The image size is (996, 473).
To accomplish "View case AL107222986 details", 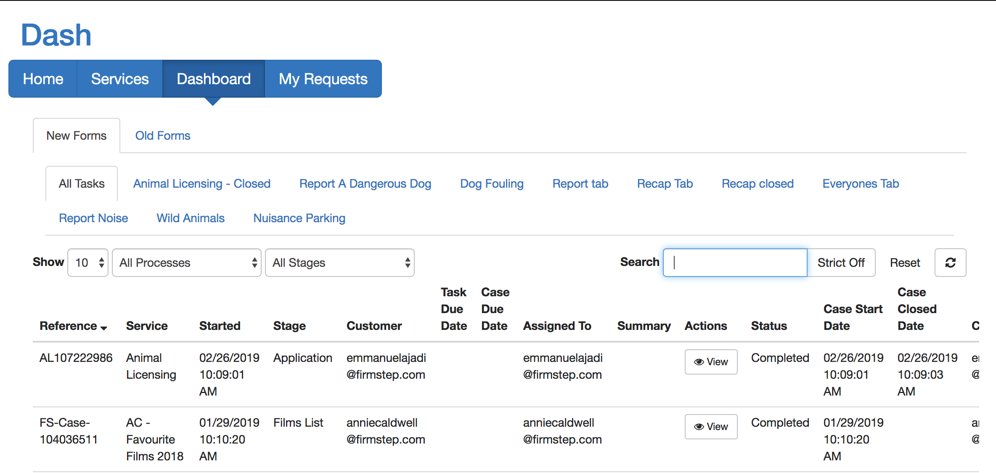I will pyautogui.click(x=711, y=361).
